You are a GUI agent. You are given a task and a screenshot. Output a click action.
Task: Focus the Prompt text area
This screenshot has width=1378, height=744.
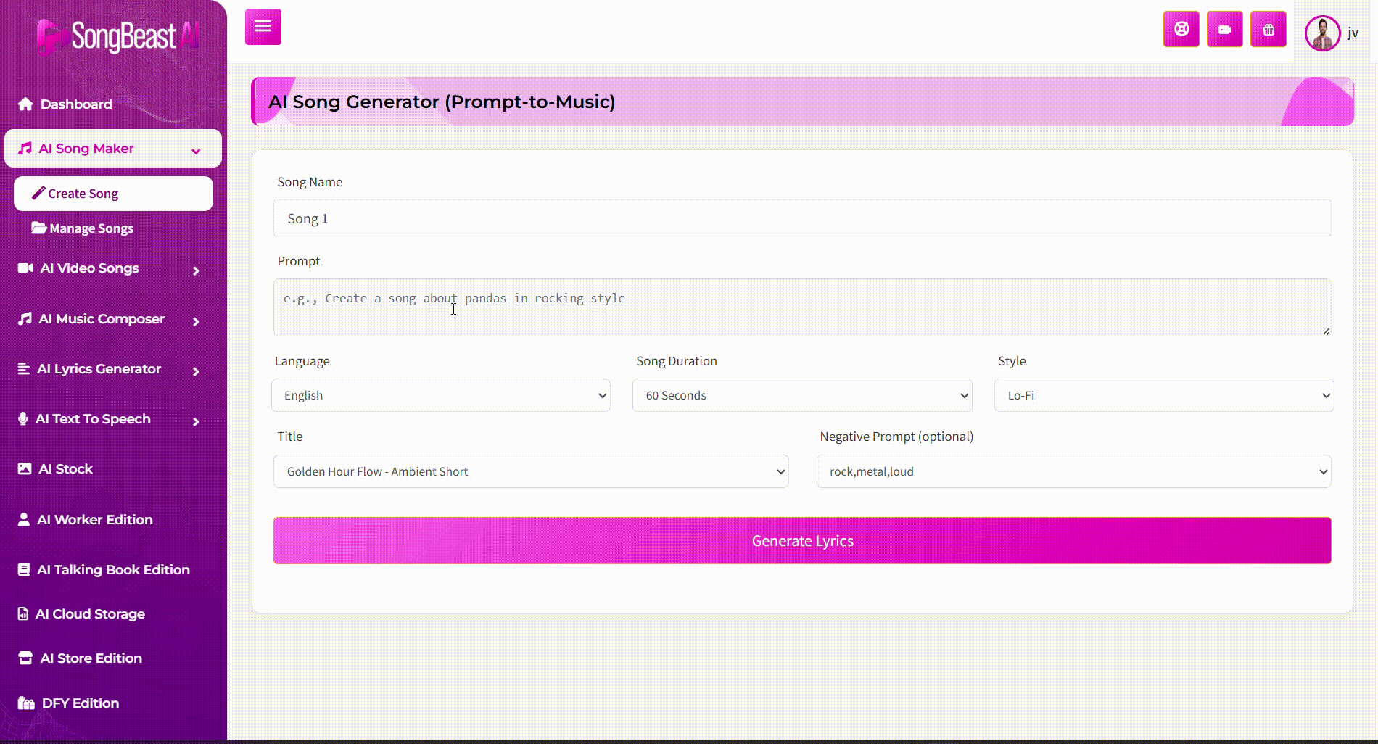(802, 307)
